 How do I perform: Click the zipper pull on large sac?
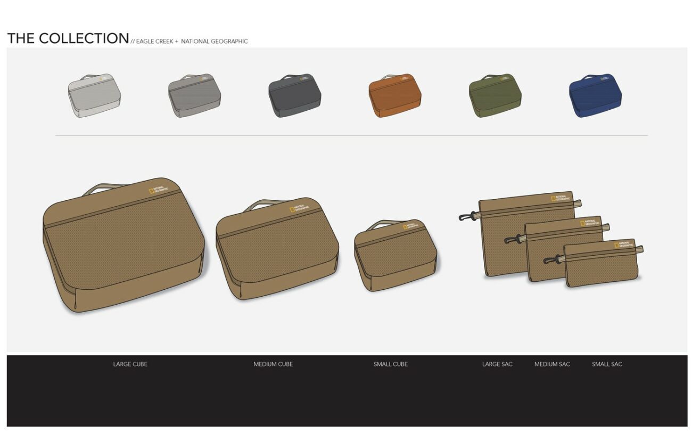click(467, 216)
